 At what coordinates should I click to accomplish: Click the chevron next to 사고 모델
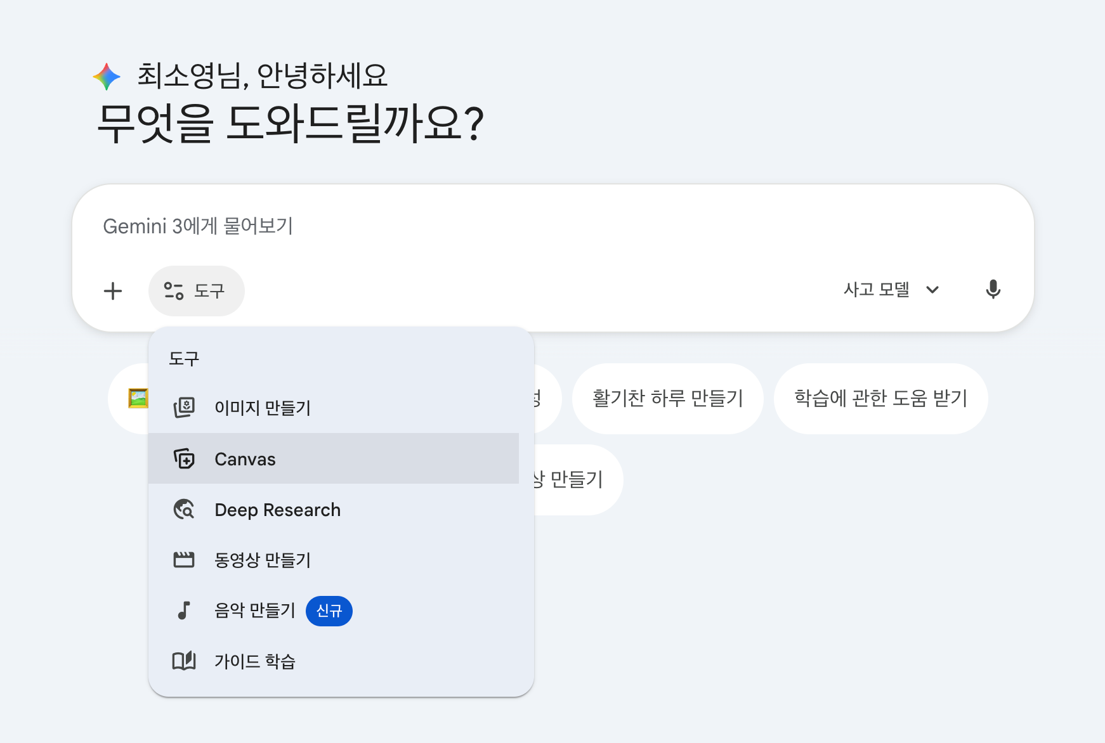932,290
